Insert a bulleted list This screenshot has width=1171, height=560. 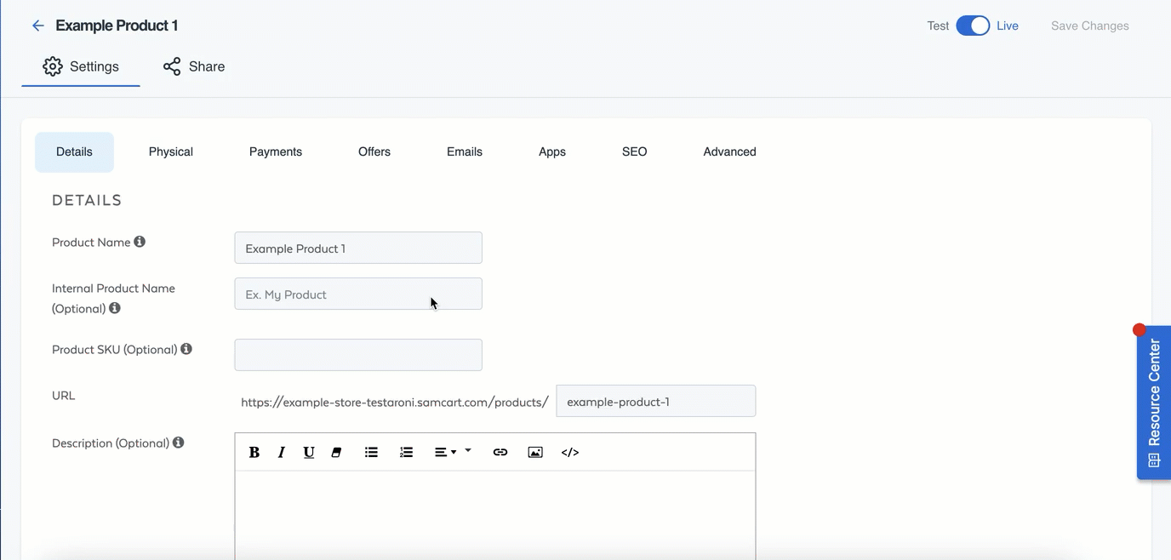pyautogui.click(x=371, y=452)
